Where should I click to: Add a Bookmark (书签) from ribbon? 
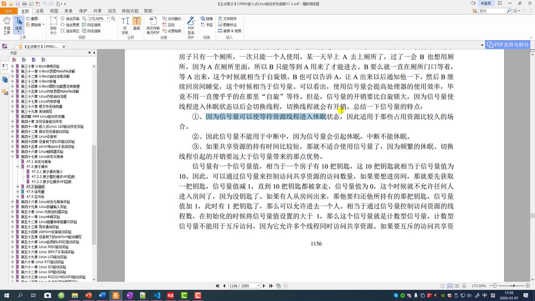click(206, 25)
